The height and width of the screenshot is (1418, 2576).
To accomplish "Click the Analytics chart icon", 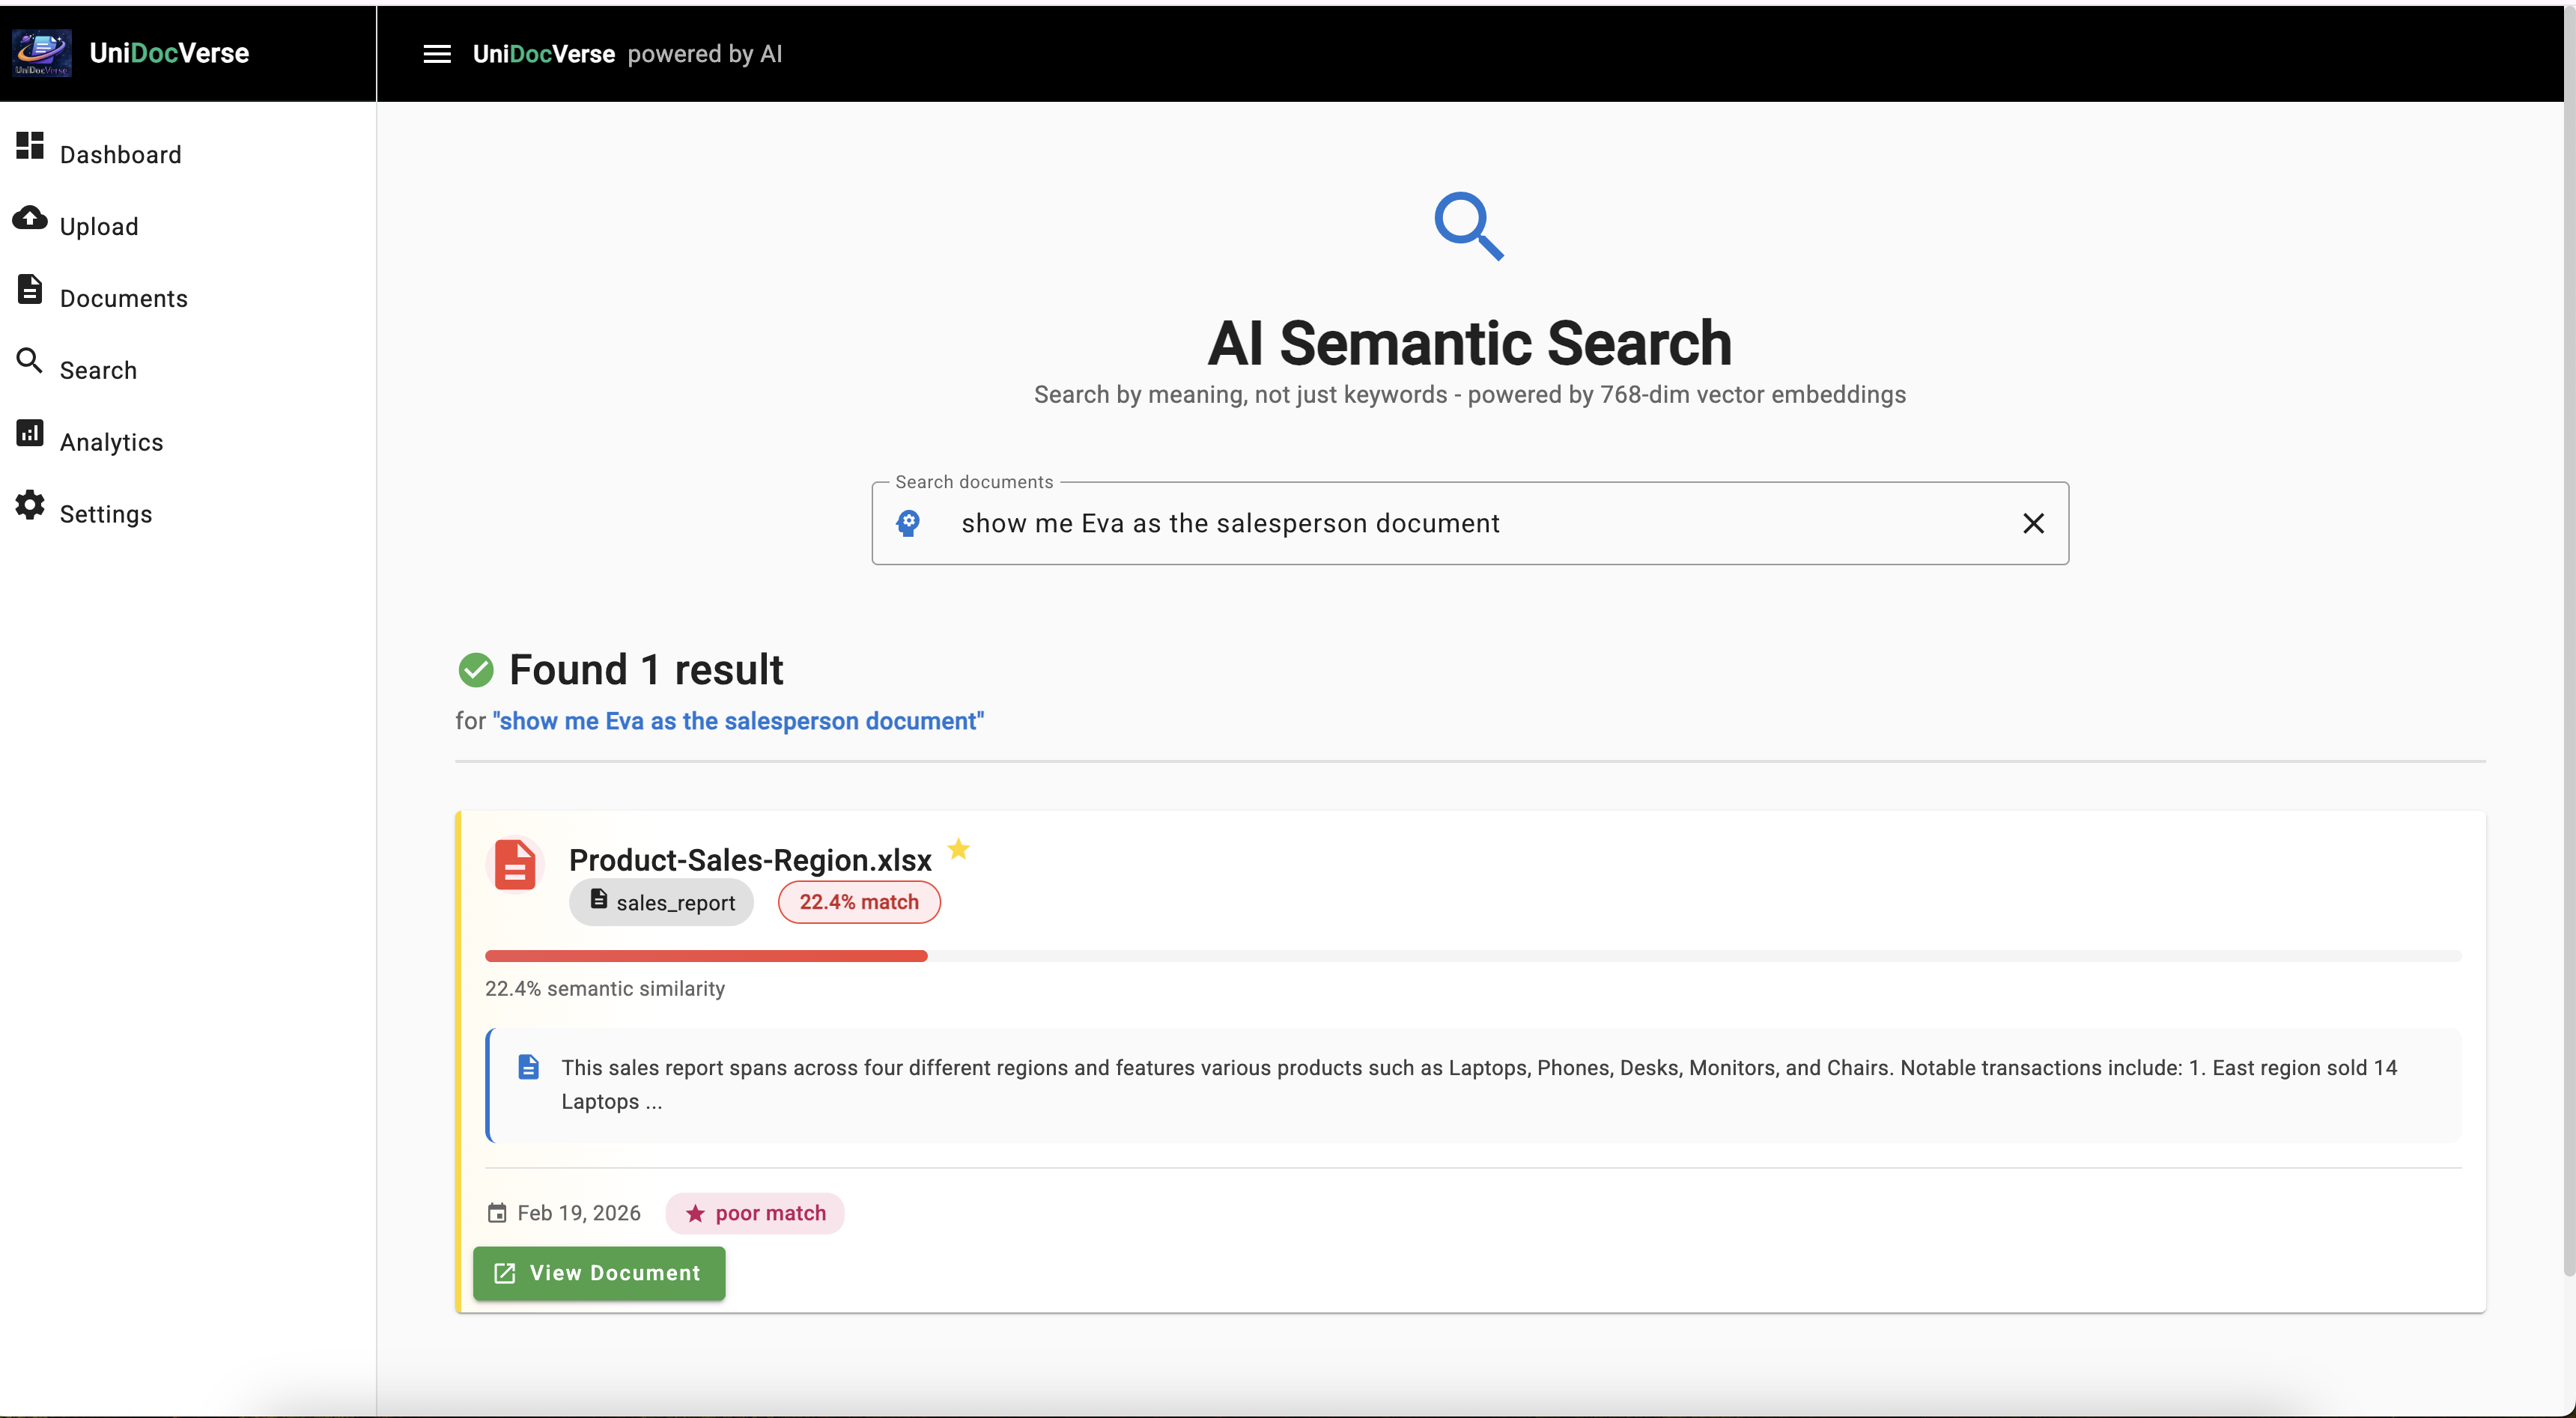I will click(30, 433).
